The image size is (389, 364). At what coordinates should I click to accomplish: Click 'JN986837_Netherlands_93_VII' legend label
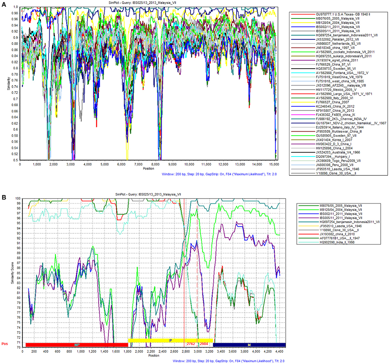(338, 44)
